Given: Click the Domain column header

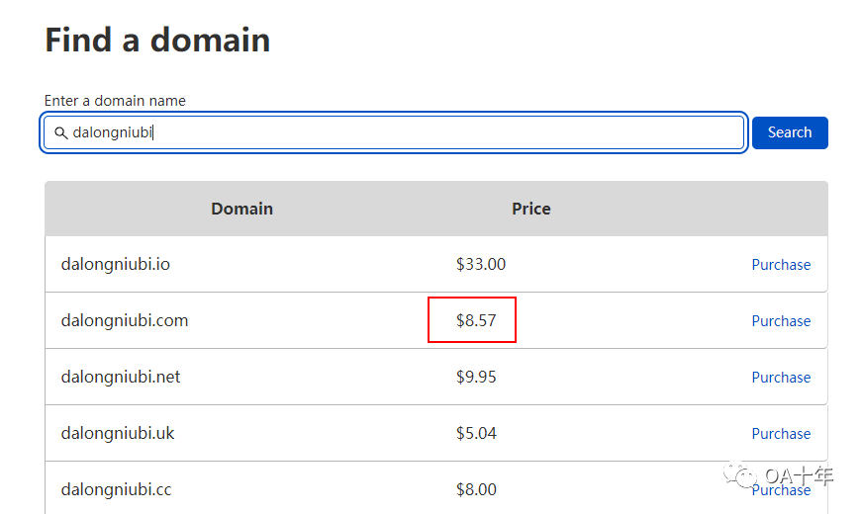Looking at the screenshot, I should (x=241, y=209).
